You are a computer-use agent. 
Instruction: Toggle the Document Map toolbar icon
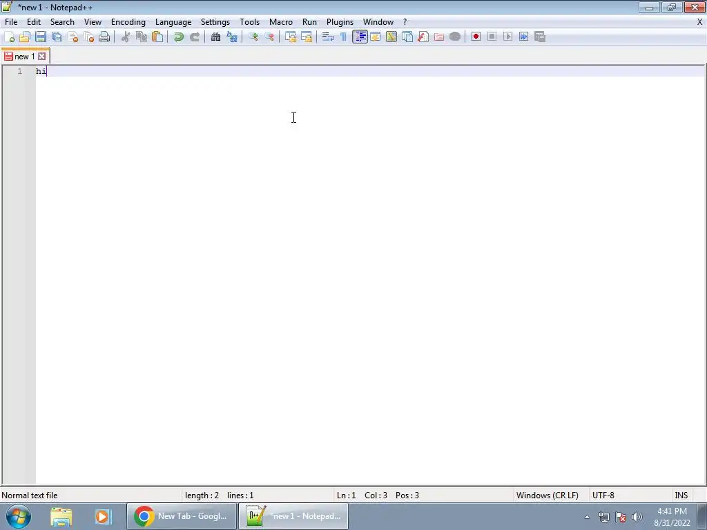(x=391, y=37)
